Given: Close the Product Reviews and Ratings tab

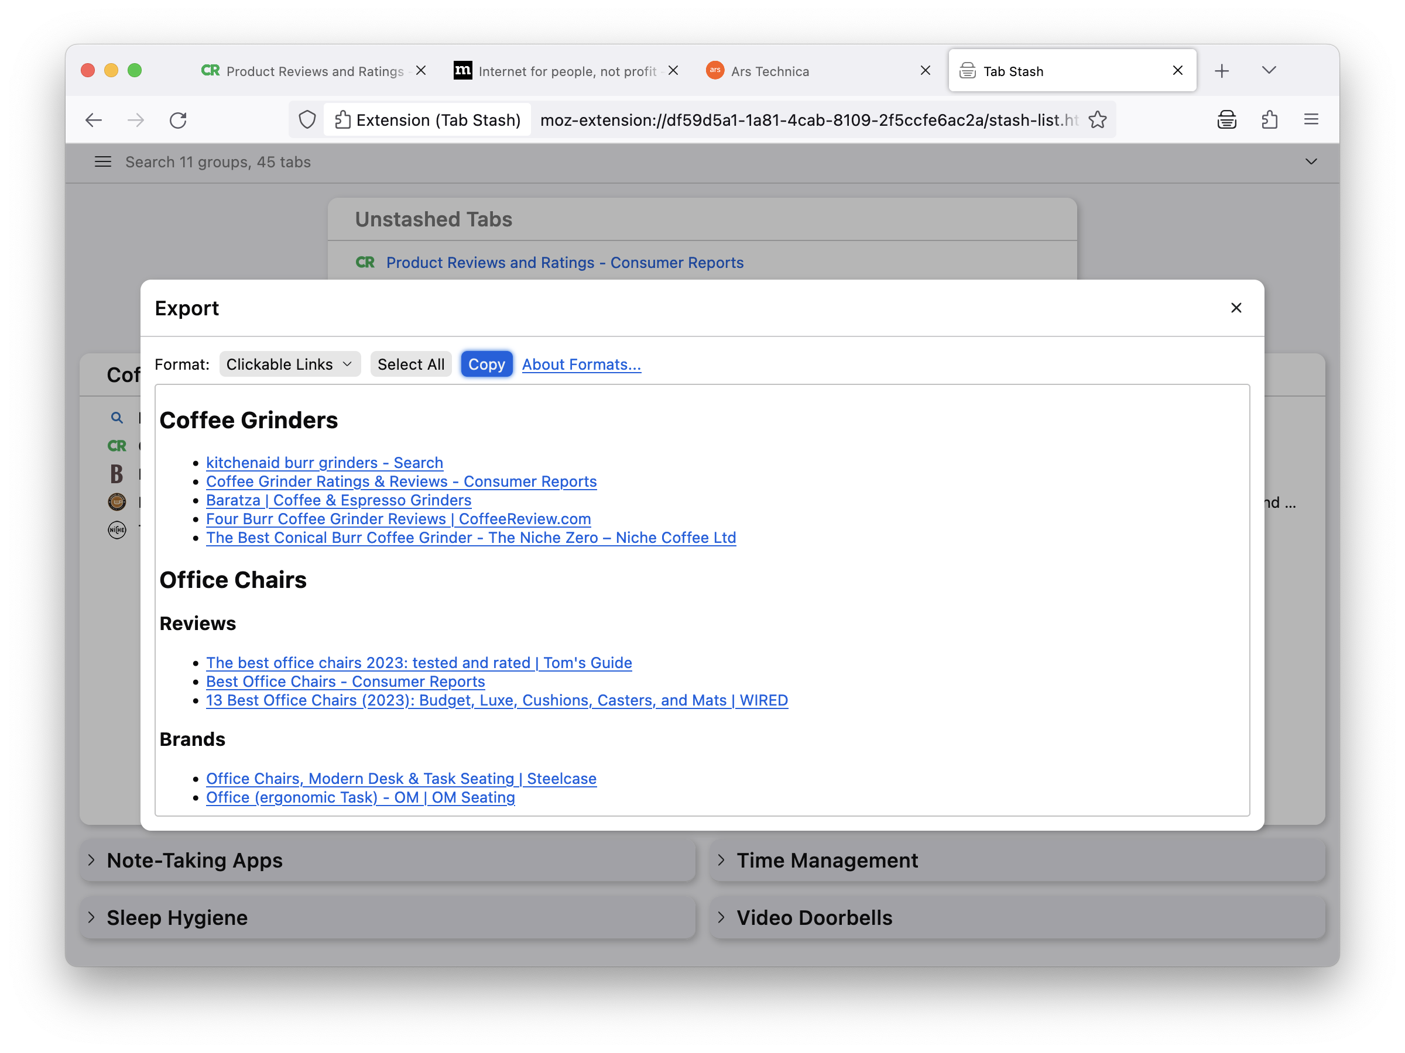Looking at the screenshot, I should click(420, 70).
